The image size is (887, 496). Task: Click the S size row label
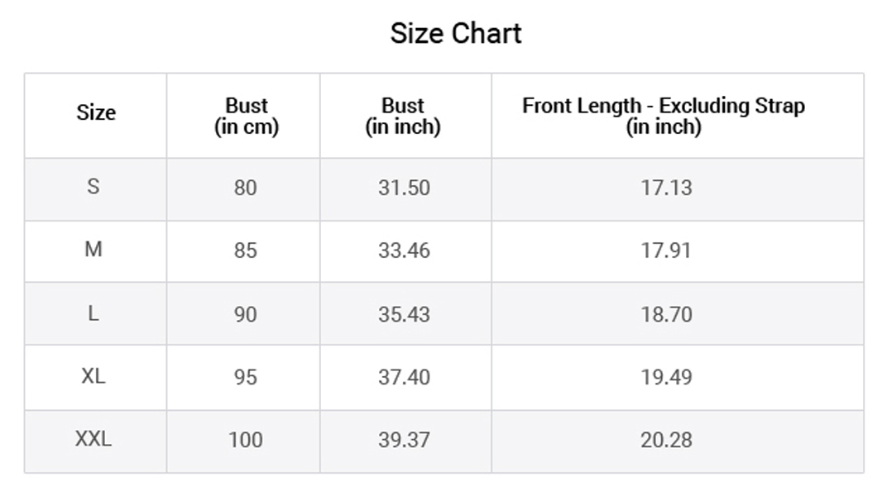point(93,187)
